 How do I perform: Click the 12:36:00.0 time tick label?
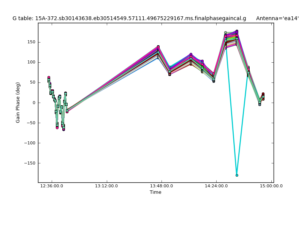click(x=52, y=186)
